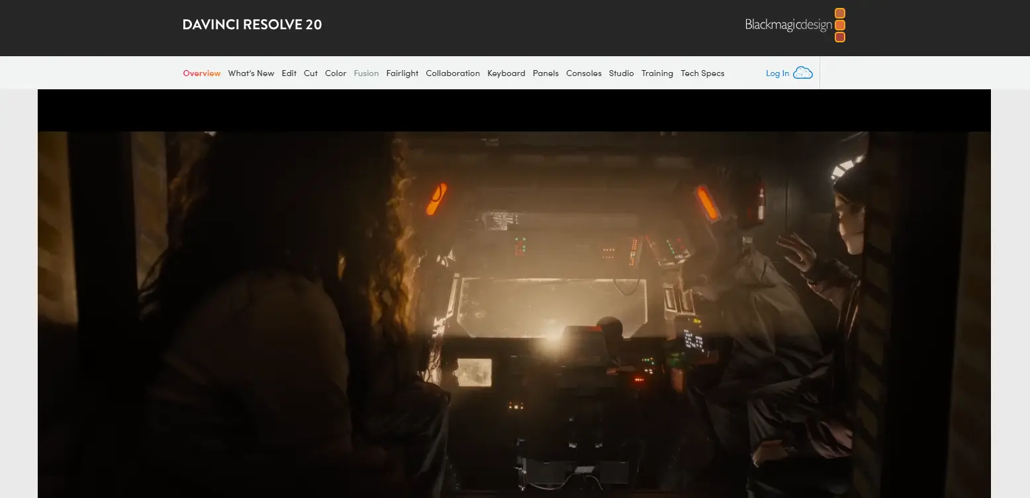Click the Blackmagic Design logo
The image size is (1030, 498).
tap(788, 24)
